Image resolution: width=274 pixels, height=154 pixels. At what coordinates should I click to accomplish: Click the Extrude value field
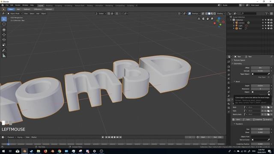pos(260,71)
